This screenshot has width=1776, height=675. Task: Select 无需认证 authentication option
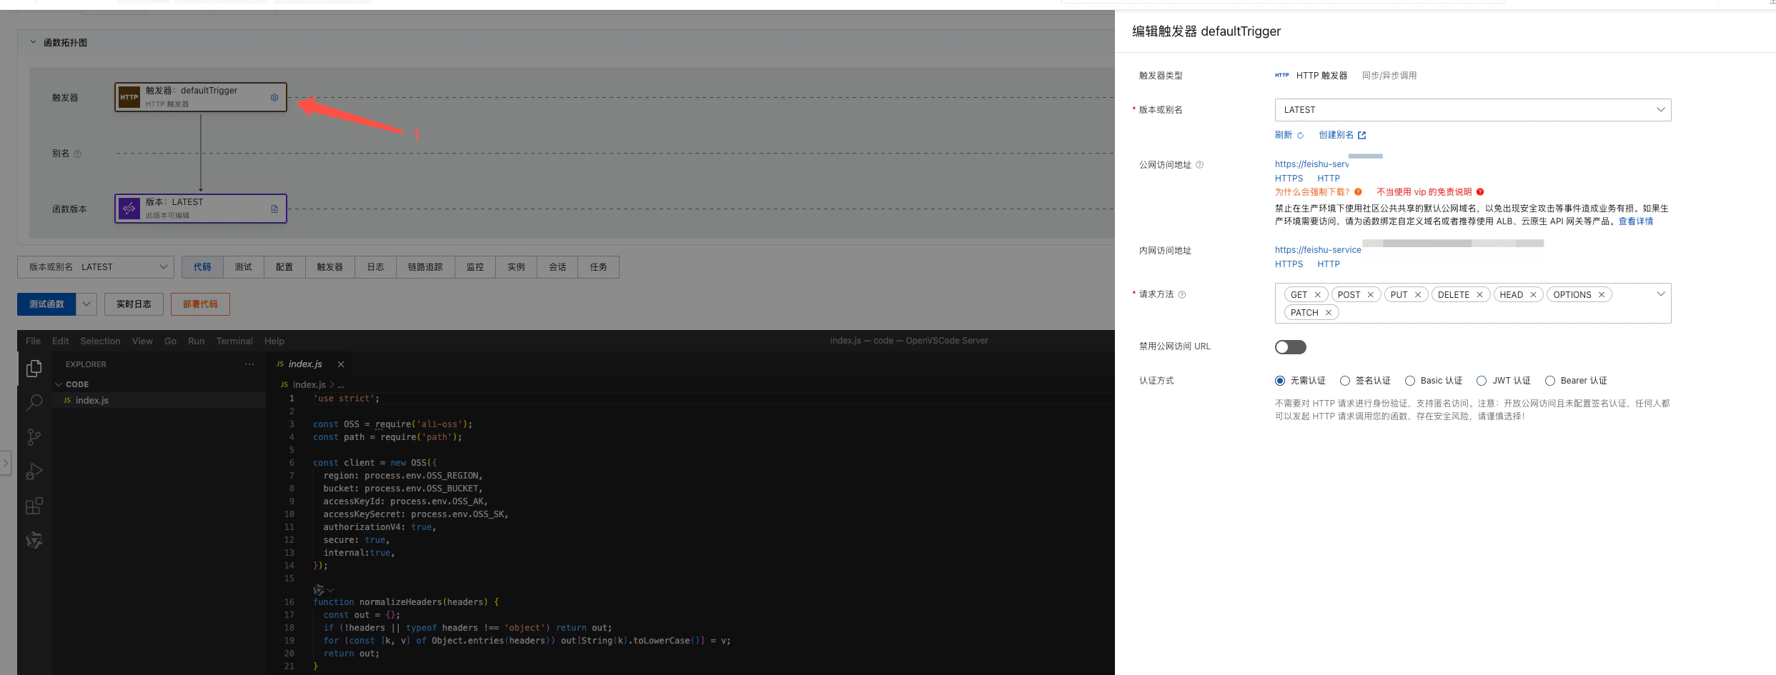coord(1280,381)
